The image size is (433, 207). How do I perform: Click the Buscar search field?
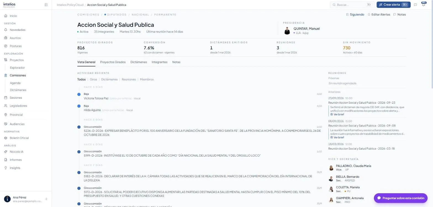(352, 5)
